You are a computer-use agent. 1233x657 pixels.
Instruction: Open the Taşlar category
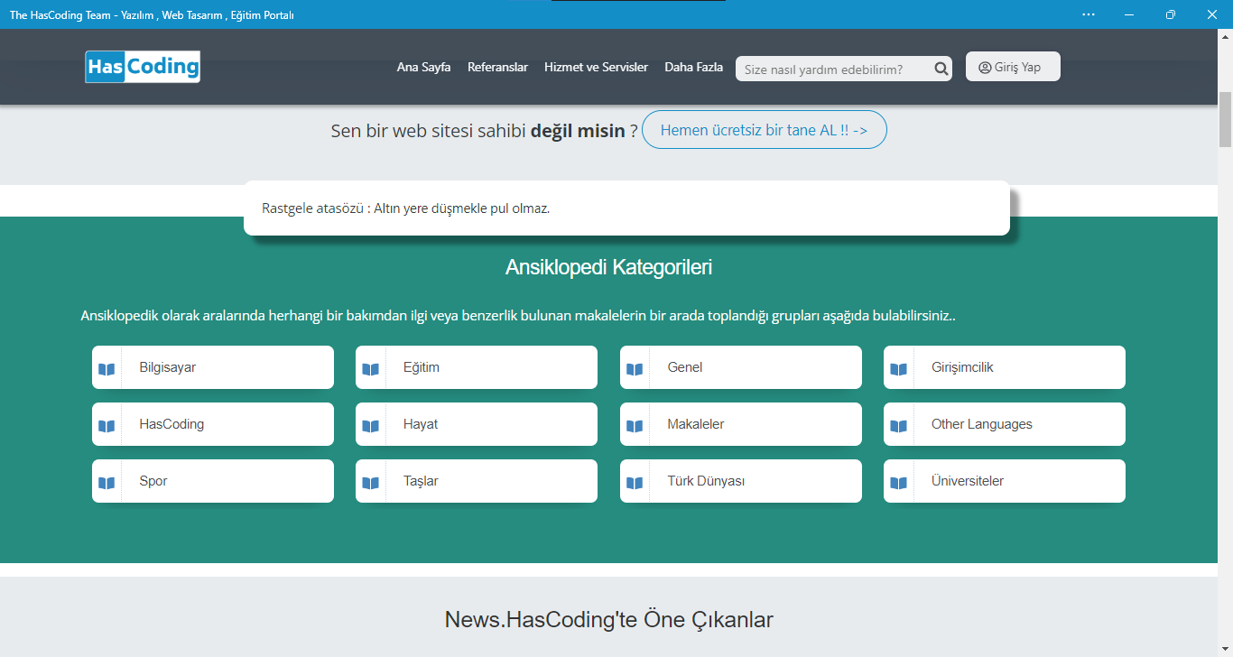(477, 481)
